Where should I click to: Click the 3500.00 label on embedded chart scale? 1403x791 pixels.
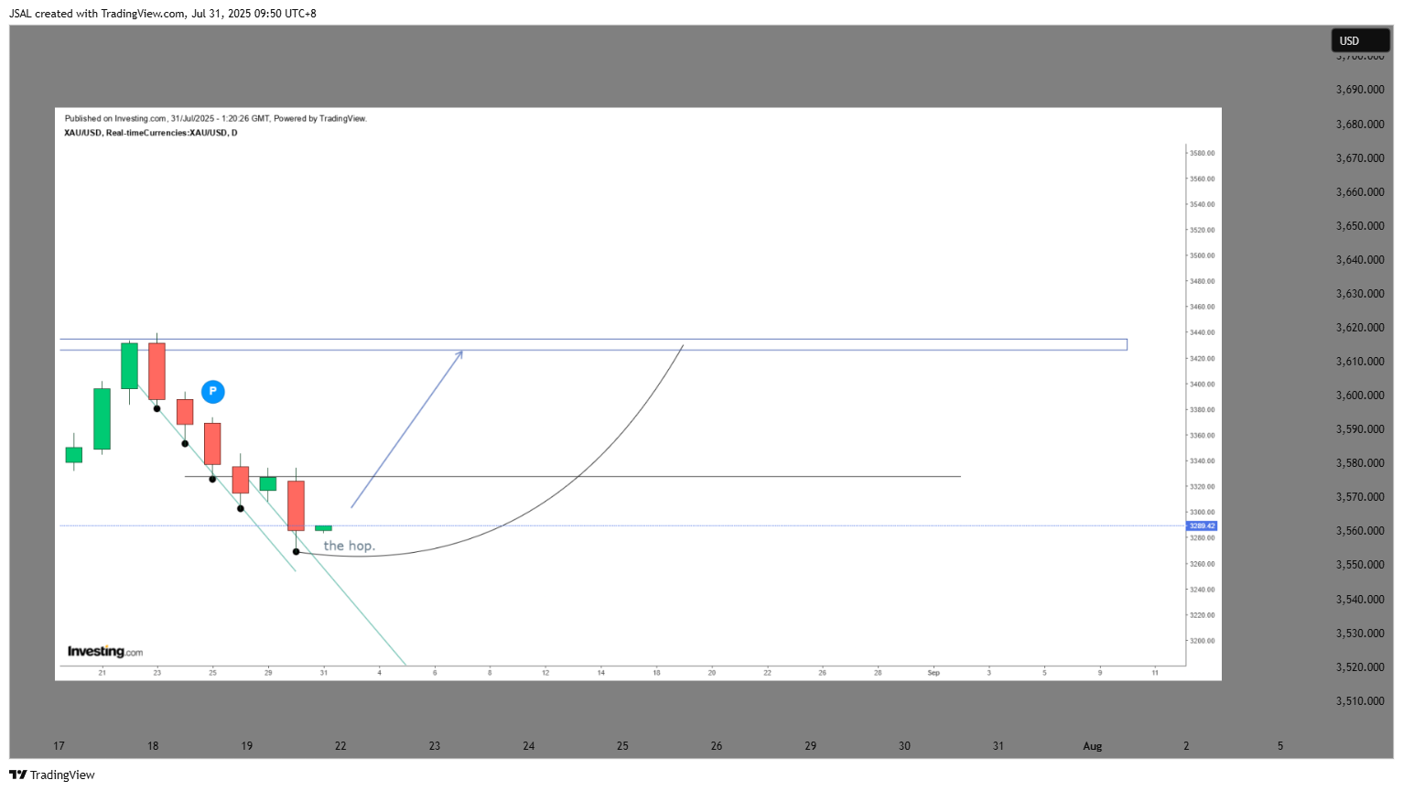(1203, 255)
